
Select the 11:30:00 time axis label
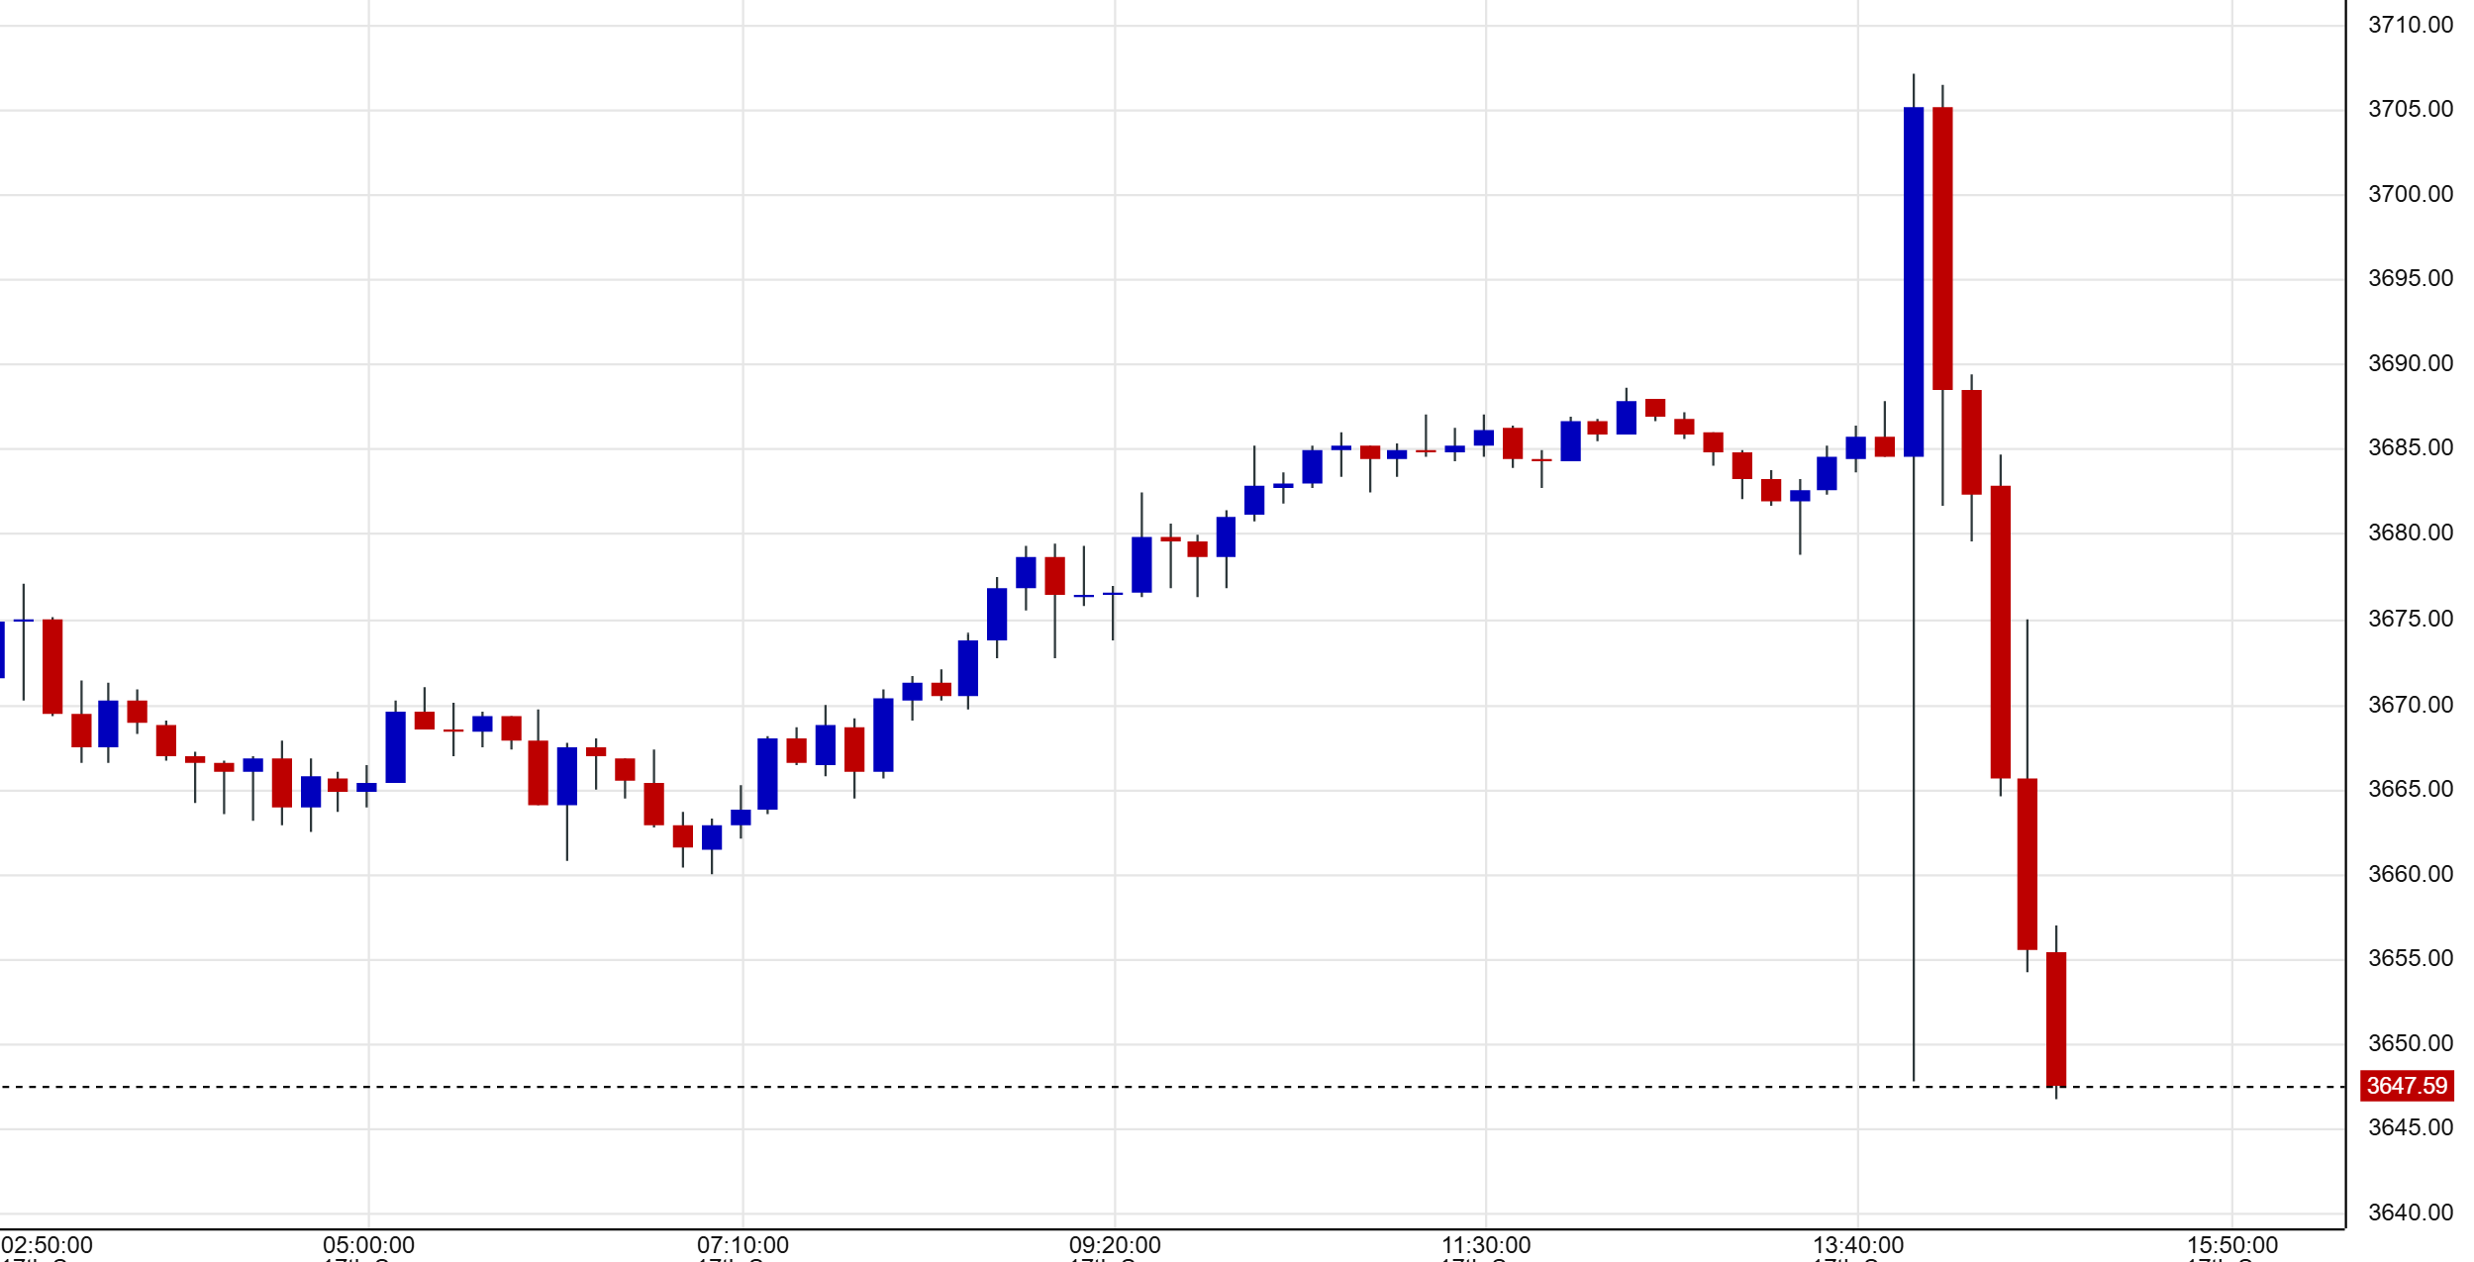[1485, 1245]
